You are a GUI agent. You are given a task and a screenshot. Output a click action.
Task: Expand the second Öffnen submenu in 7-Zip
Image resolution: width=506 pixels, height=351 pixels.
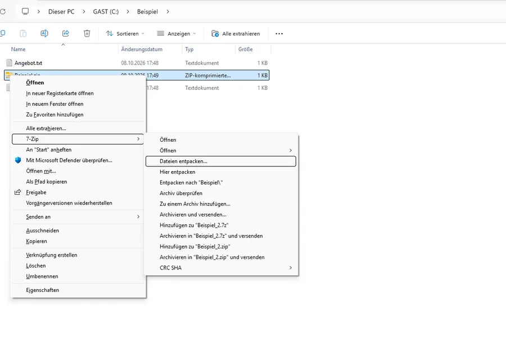tap(291, 151)
